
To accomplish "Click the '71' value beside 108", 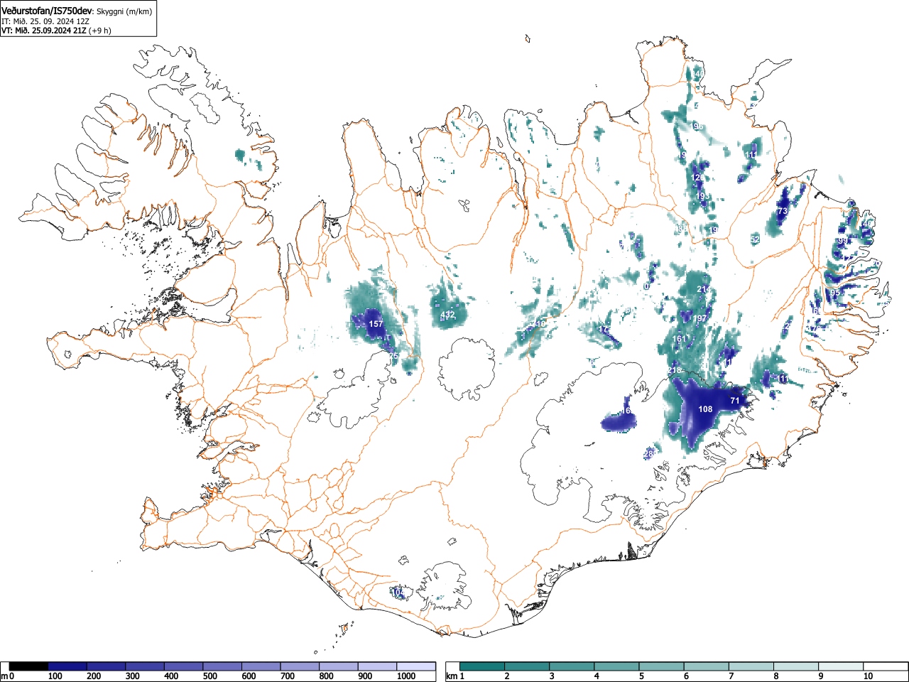I will point(735,401).
